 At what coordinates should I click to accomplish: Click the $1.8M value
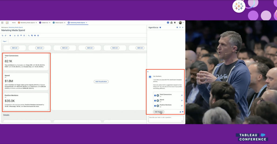(x=9, y=81)
